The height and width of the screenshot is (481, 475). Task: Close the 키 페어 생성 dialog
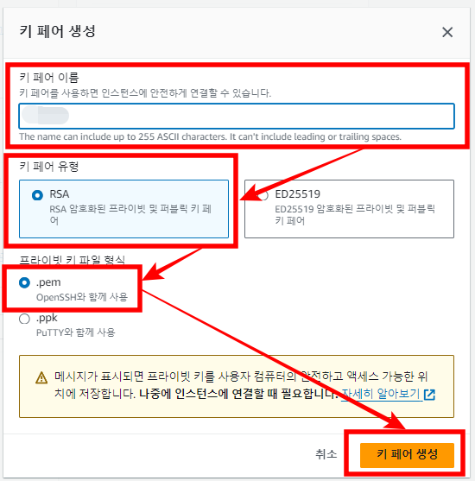pos(447,32)
